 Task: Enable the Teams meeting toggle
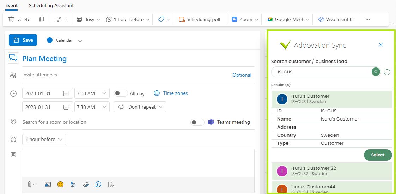[x=197, y=122]
